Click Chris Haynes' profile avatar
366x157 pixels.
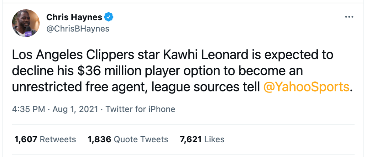point(26,23)
